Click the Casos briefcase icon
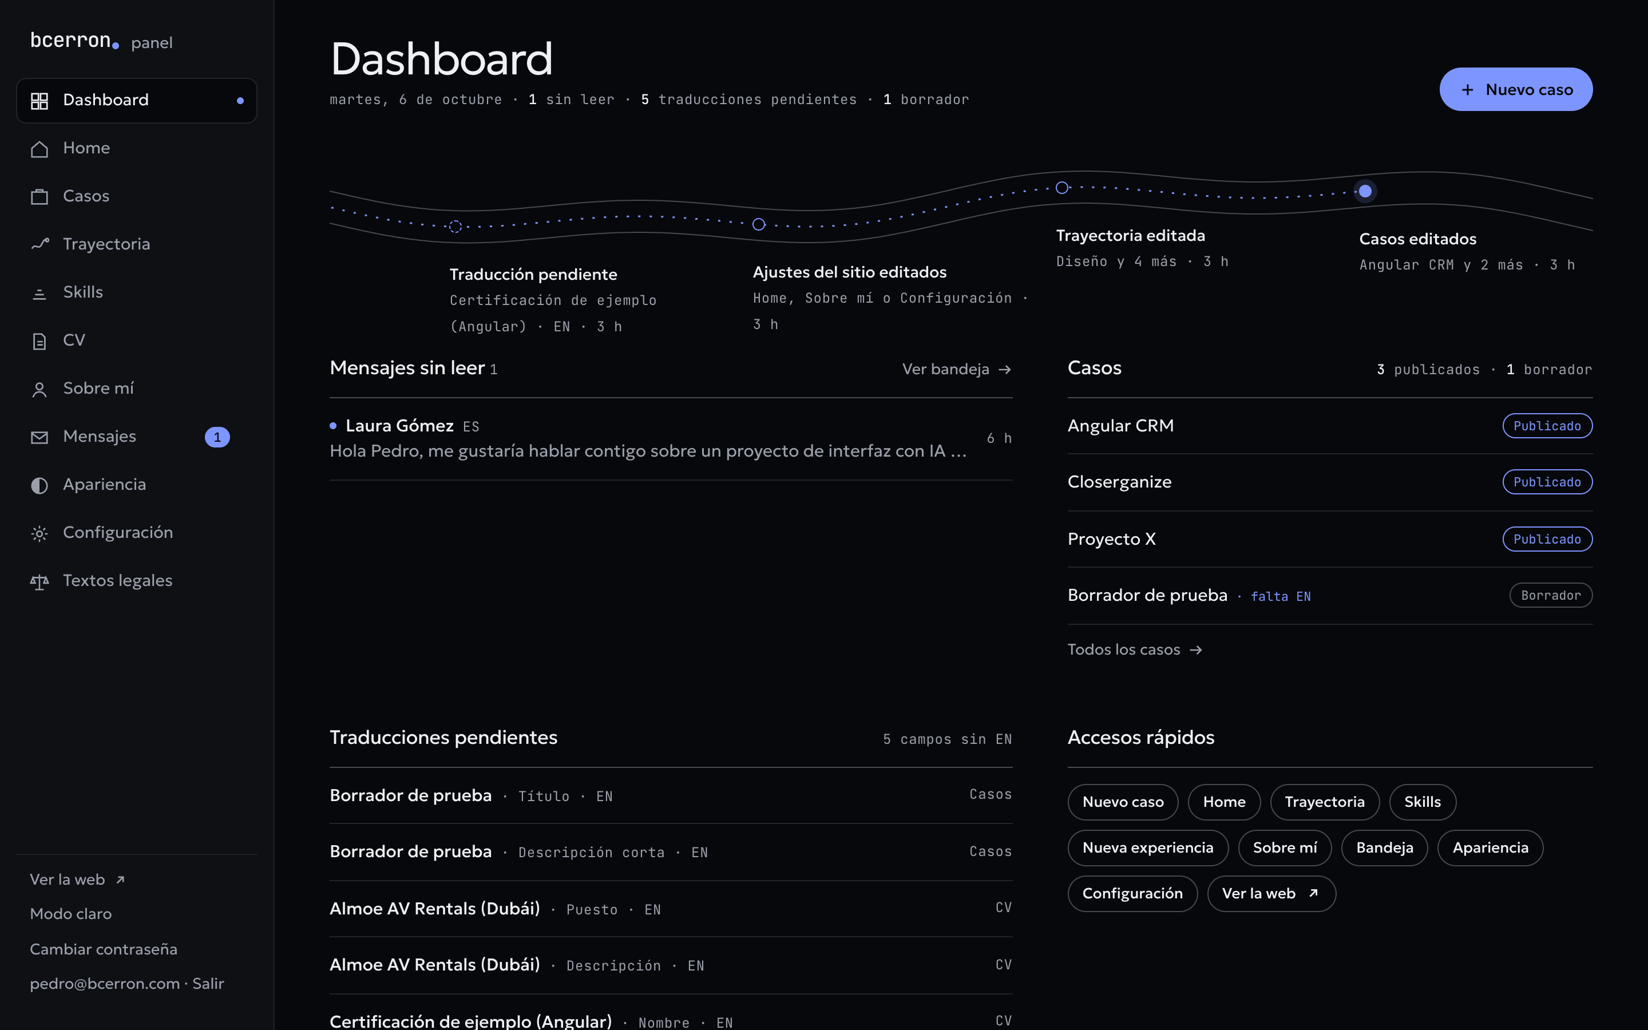 click(39, 197)
